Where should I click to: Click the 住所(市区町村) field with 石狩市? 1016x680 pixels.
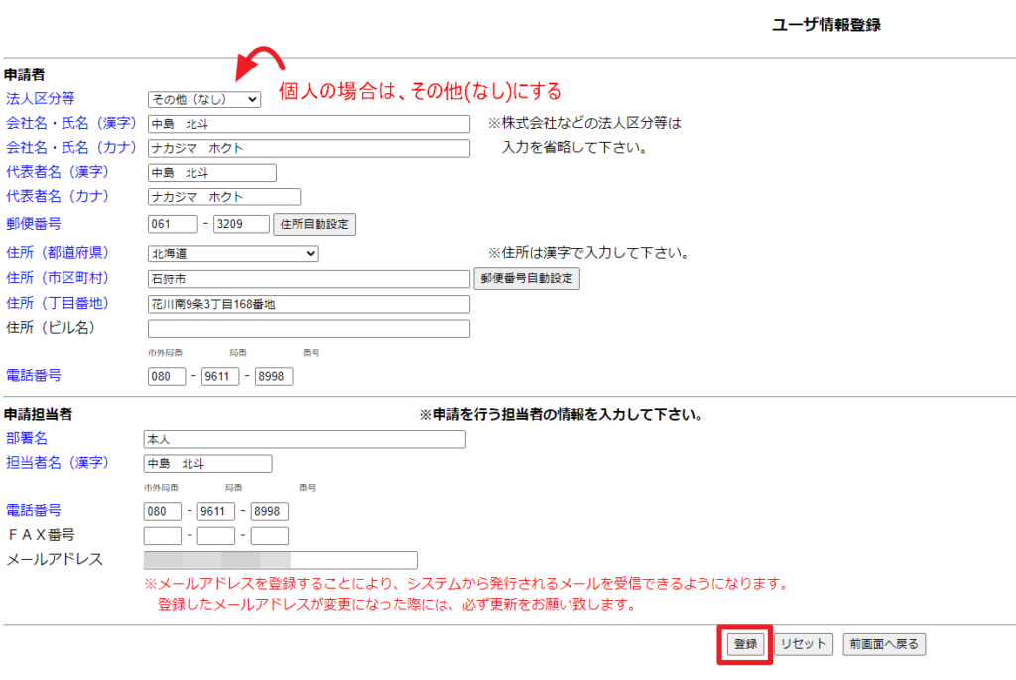(x=309, y=279)
